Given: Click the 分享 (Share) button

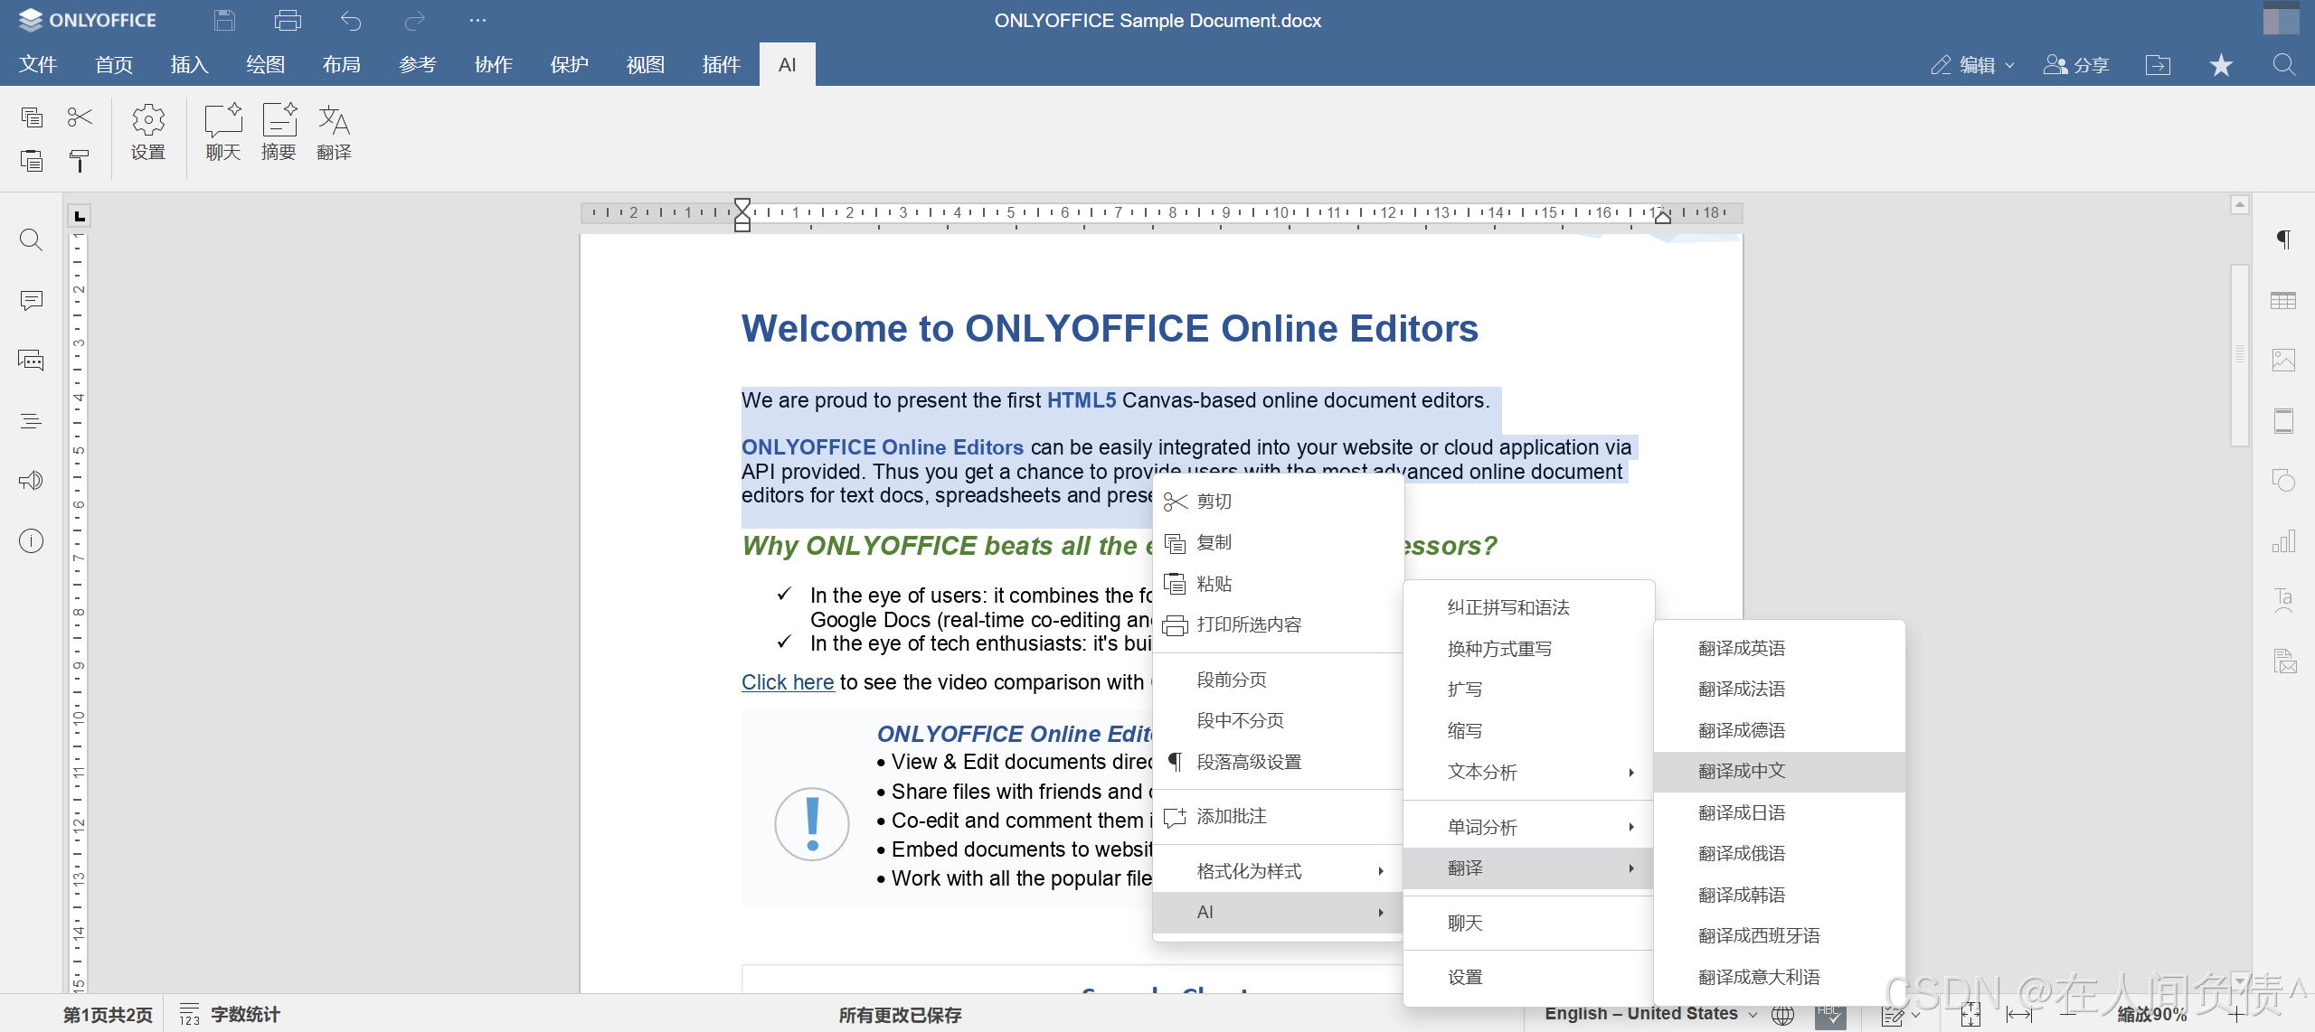Looking at the screenshot, I should (x=2077, y=65).
